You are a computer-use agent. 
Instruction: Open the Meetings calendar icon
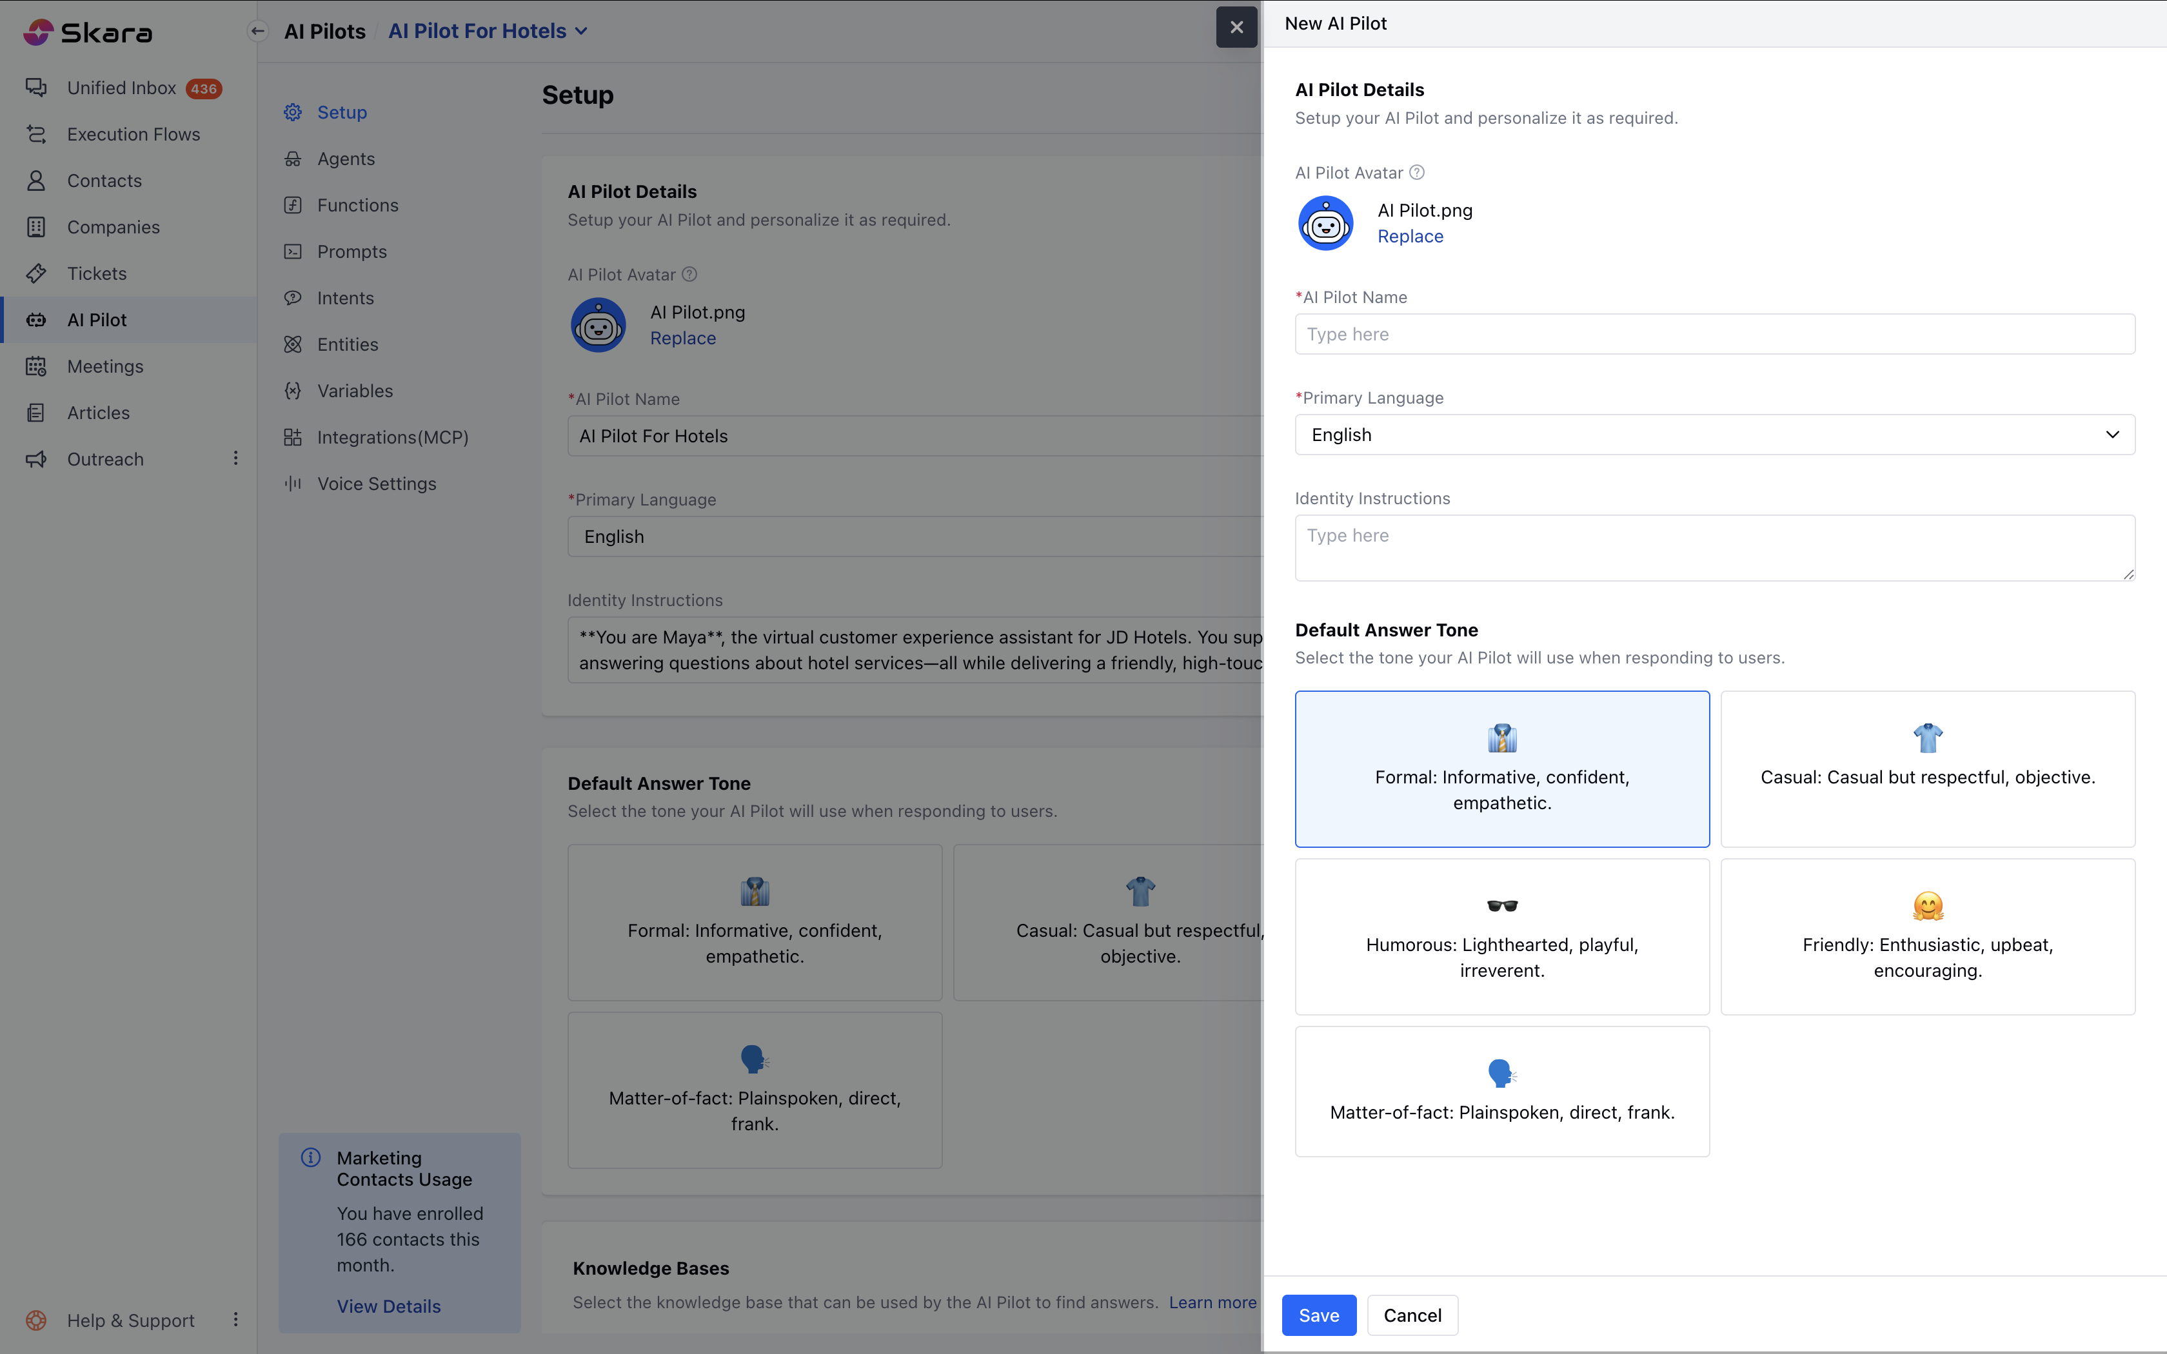point(36,366)
